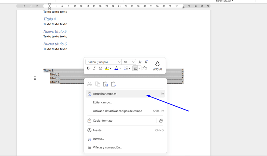Click the paste icon in context menu
Image resolution: width=267 pixels, height=156 pixels.
(105, 84)
